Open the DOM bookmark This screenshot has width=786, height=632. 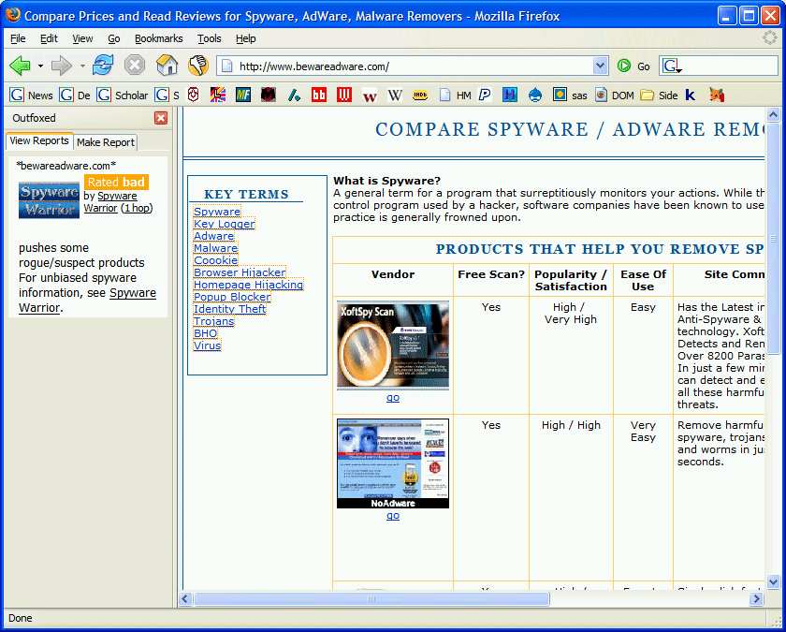pyautogui.click(x=615, y=96)
